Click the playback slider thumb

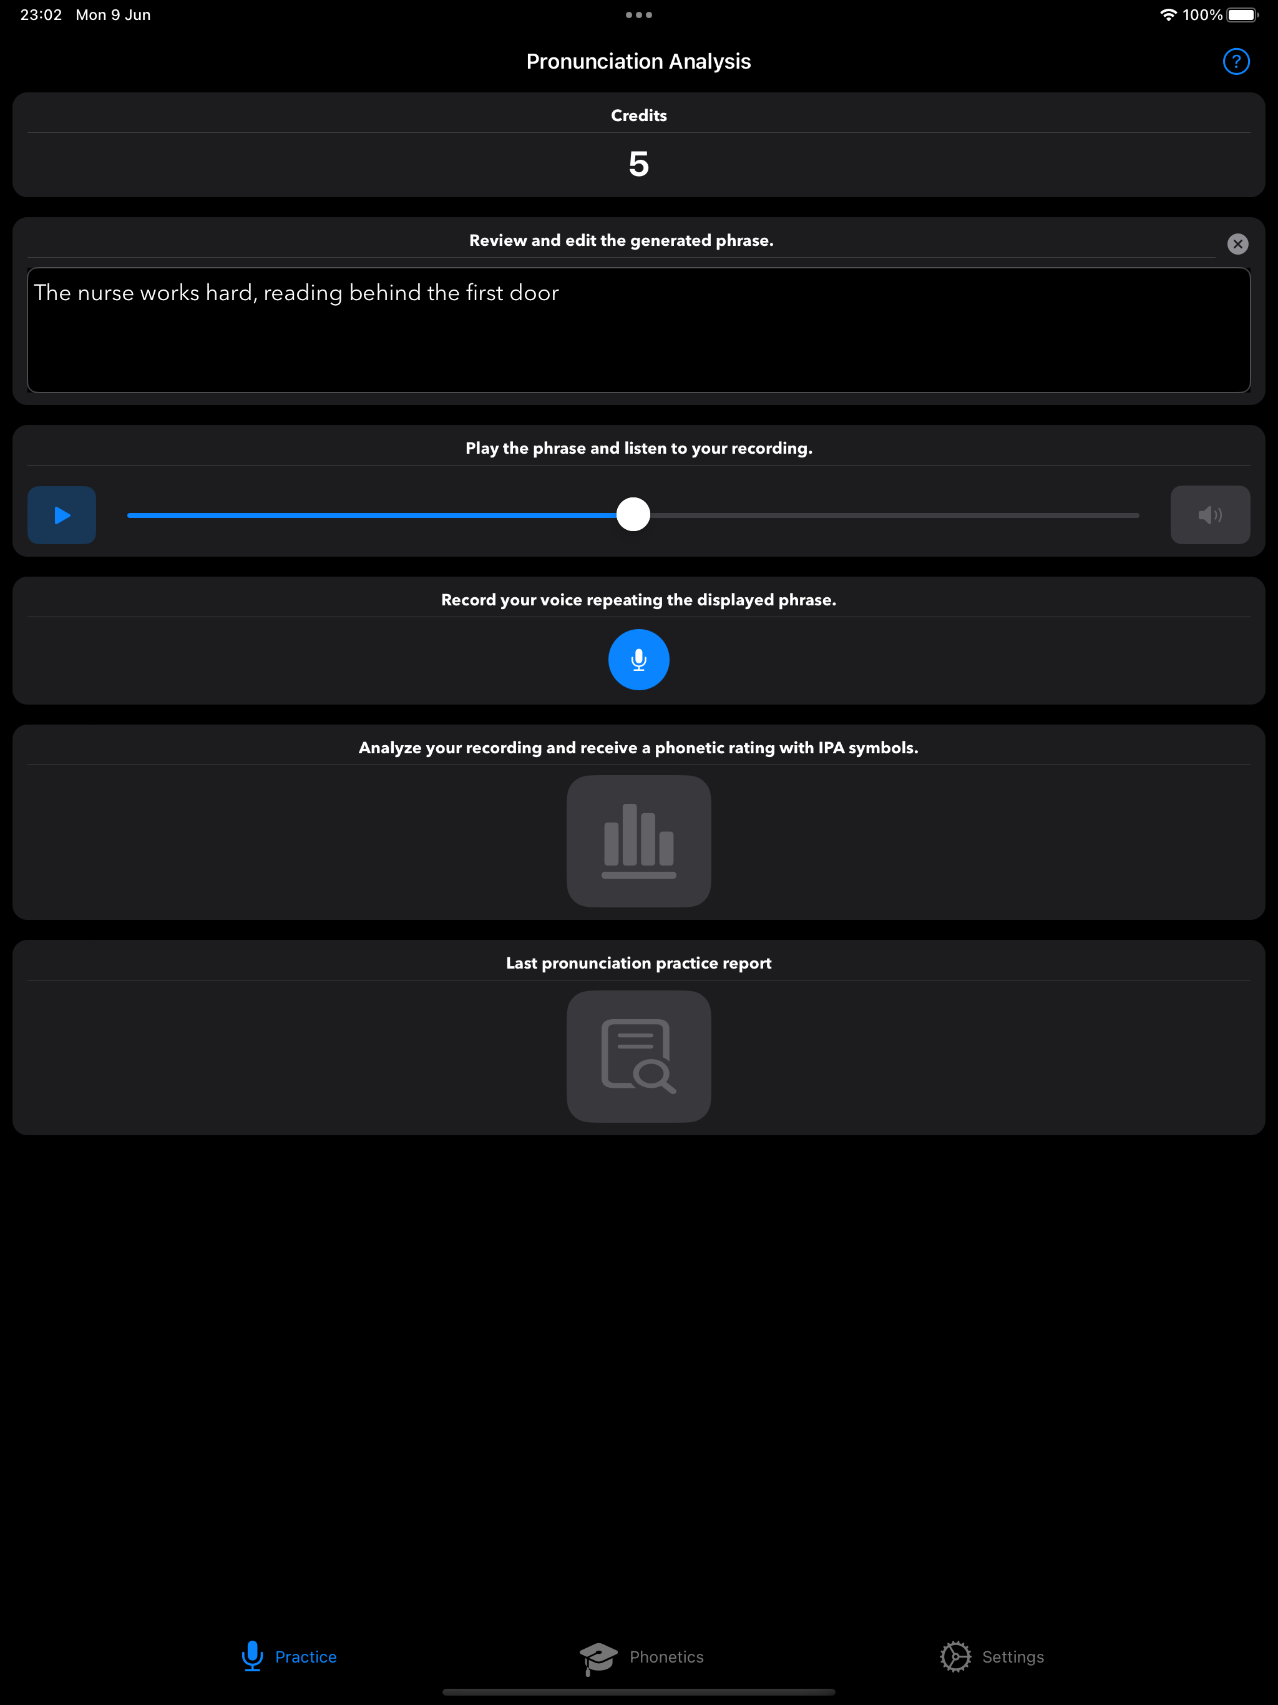tap(633, 514)
